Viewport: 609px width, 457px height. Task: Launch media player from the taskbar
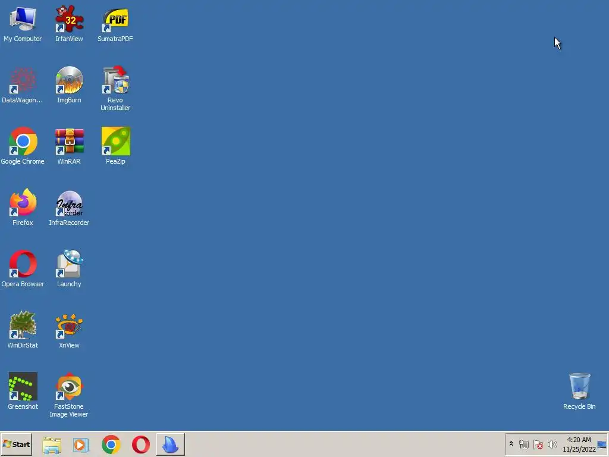click(81, 445)
